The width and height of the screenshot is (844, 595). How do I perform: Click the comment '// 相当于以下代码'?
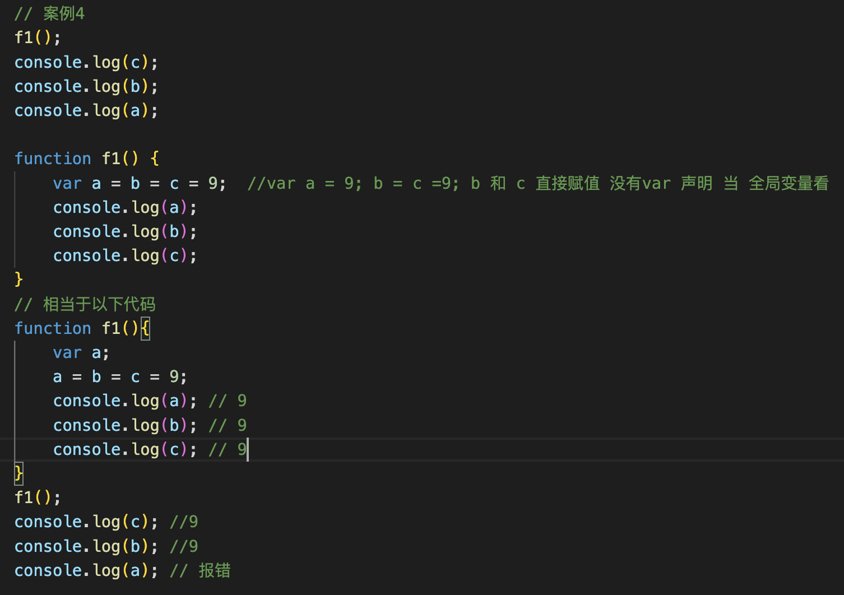[x=85, y=304]
